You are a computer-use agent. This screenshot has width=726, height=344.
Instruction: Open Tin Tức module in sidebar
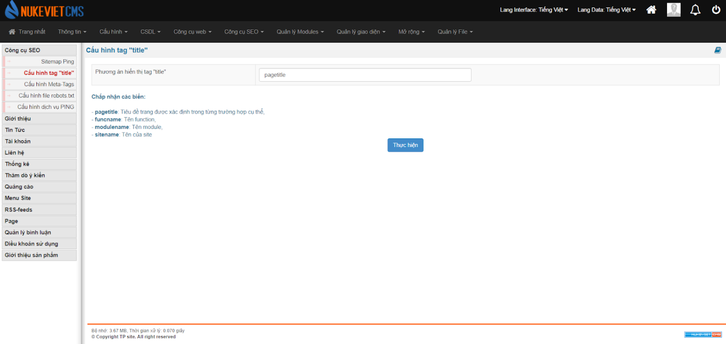pyautogui.click(x=39, y=130)
